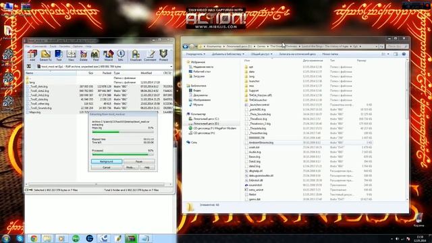This screenshot has width=432, height=243.
Task: Open the Windows Start button
Action: (x=6, y=238)
